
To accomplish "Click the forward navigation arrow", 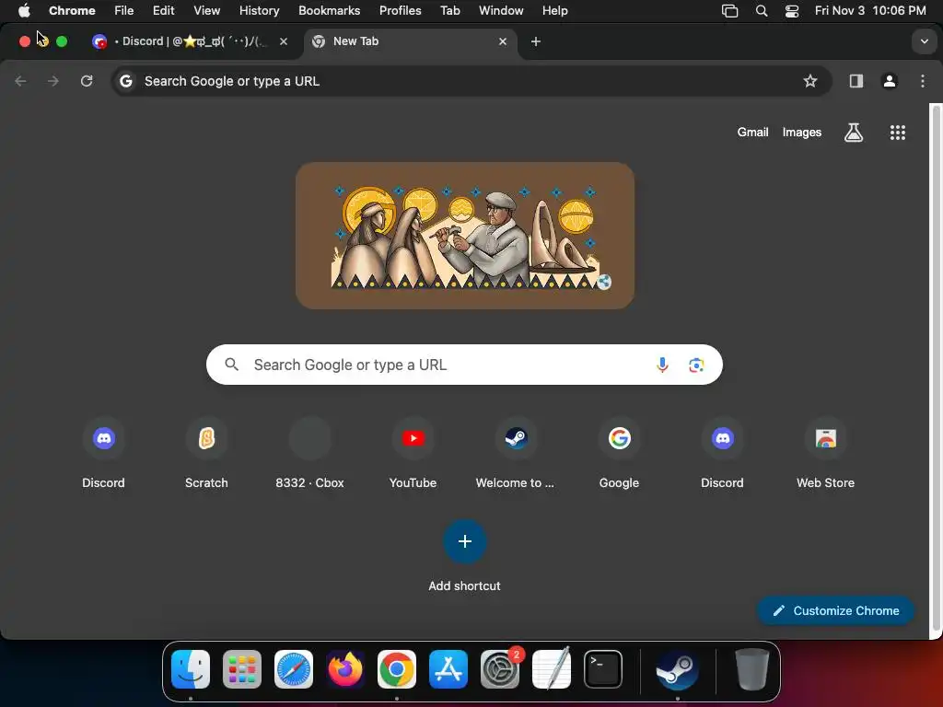I will point(52,81).
